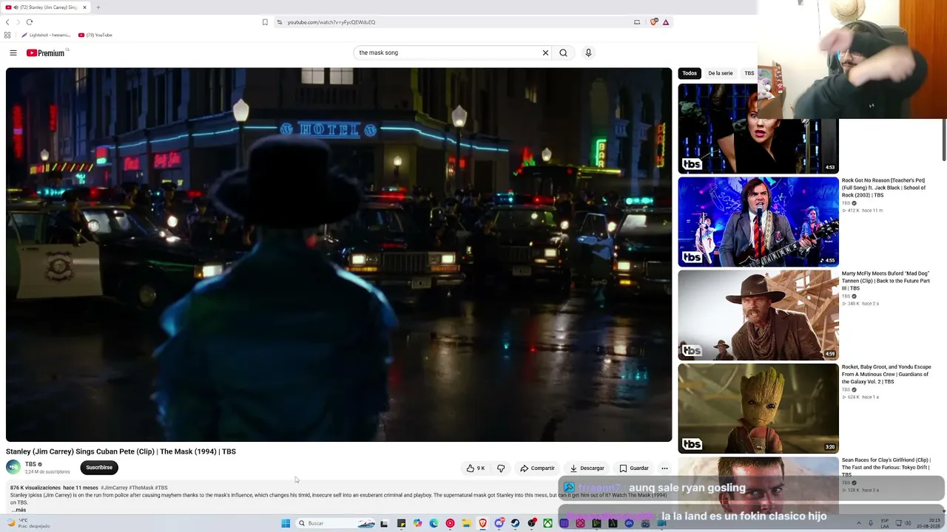This screenshot has width=947, height=532.
Task: Open the YouTube bookmark in bookmarks bar
Action: coord(95,35)
